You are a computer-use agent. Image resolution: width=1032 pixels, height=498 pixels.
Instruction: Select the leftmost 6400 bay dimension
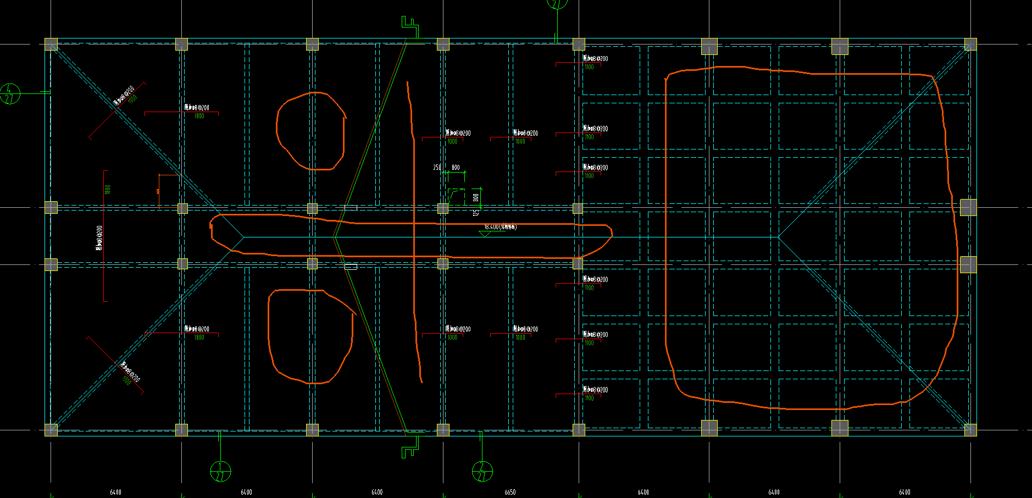tap(115, 493)
